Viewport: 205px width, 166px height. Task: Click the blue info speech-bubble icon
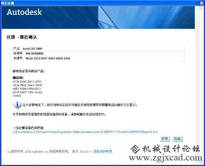tap(17, 105)
